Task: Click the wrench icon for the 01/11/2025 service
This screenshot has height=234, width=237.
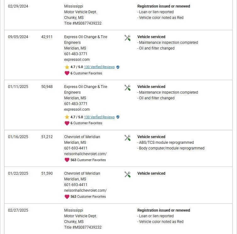Action: tap(127, 88)
